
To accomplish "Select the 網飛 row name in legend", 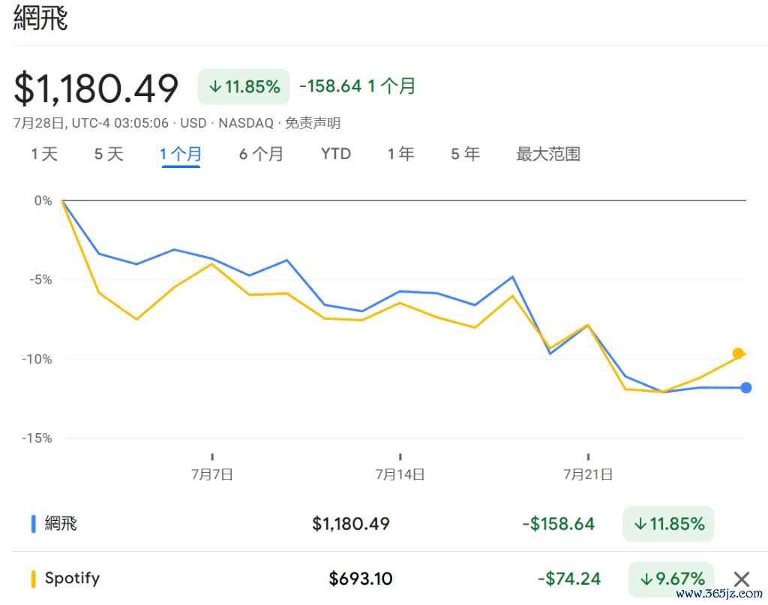I will [61, 524].
